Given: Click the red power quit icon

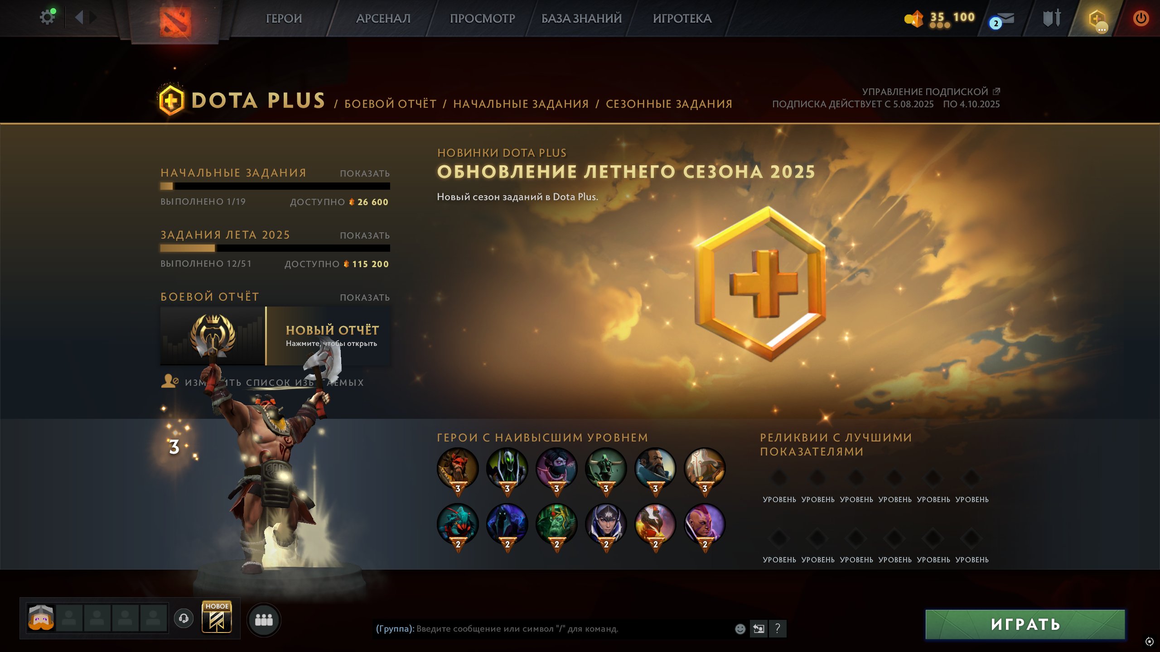Looking at the screenshot, I should pyautogui.click(x=1140, y=19).
